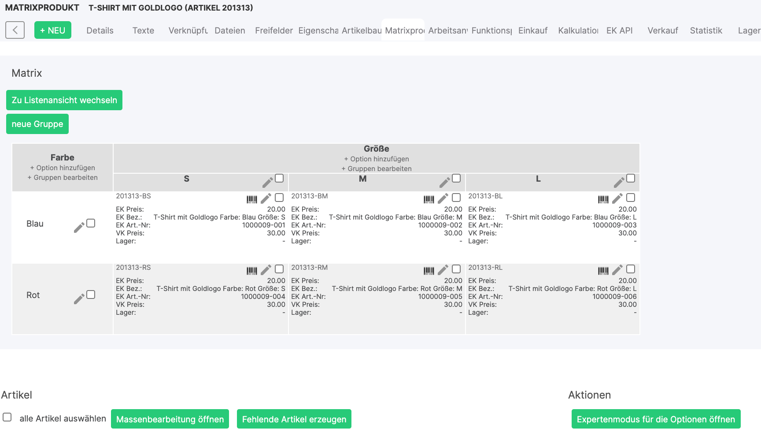Check the alle Artikel auswählen checkbox

click(x=7, y=417)
